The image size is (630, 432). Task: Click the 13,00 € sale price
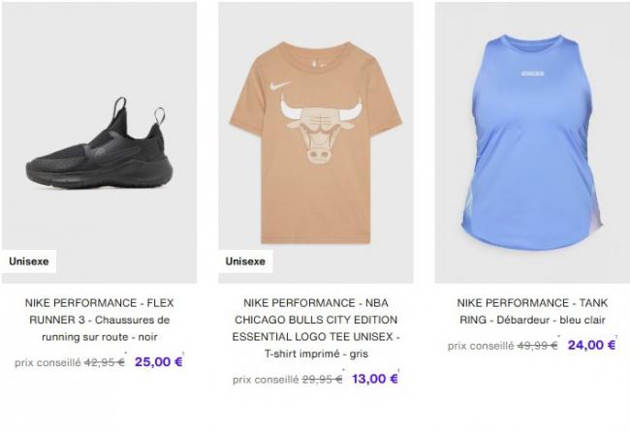click(x=375, y=379)
